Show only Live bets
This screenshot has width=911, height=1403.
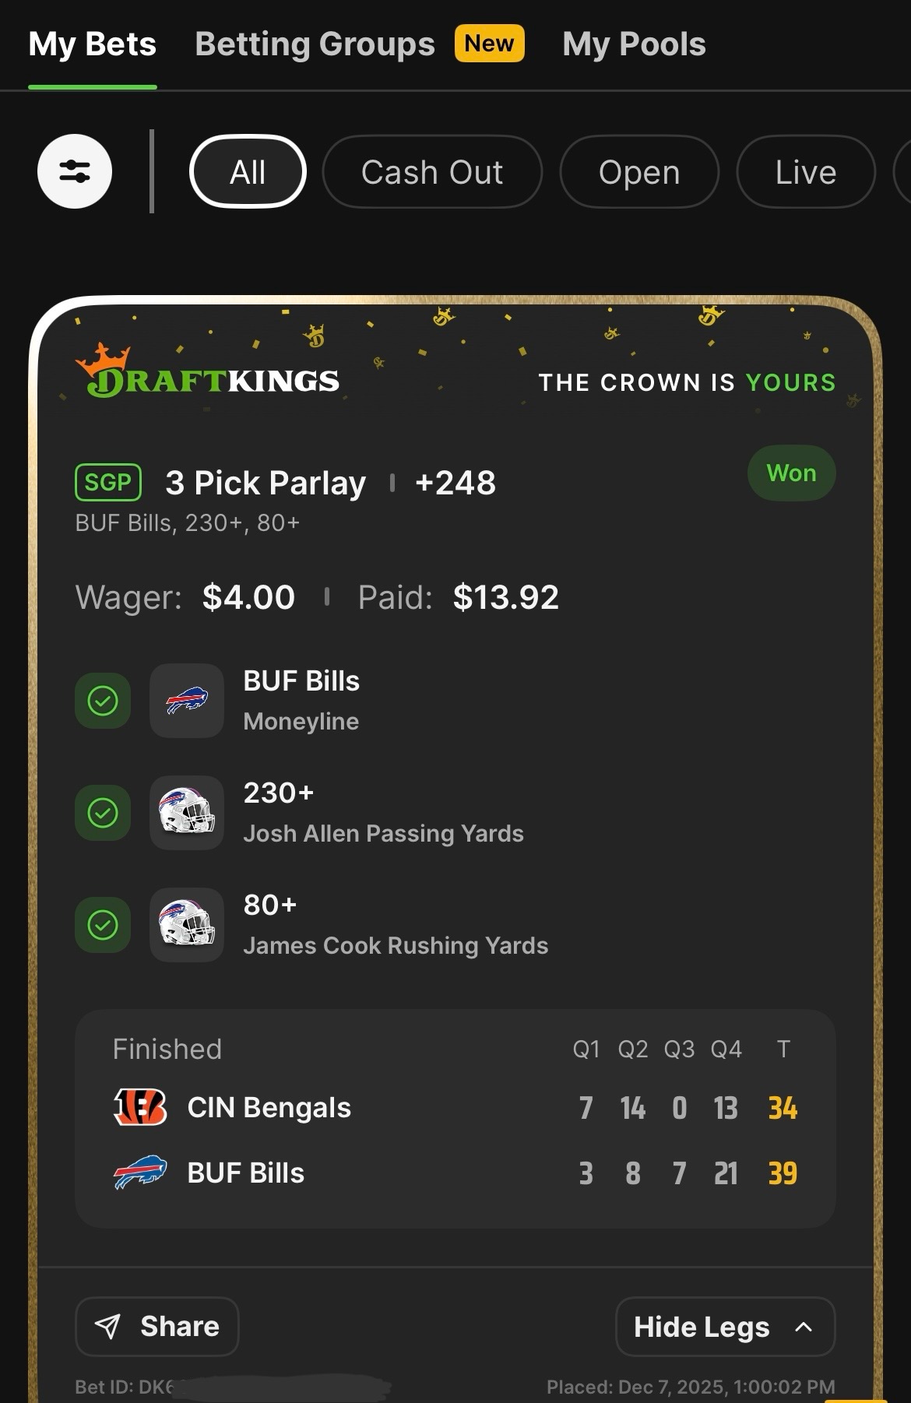pos(806,172)
